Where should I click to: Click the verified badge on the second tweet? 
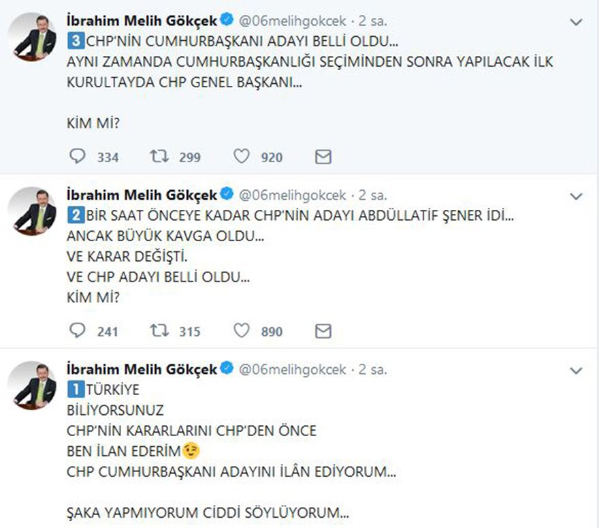coord(225,194)
